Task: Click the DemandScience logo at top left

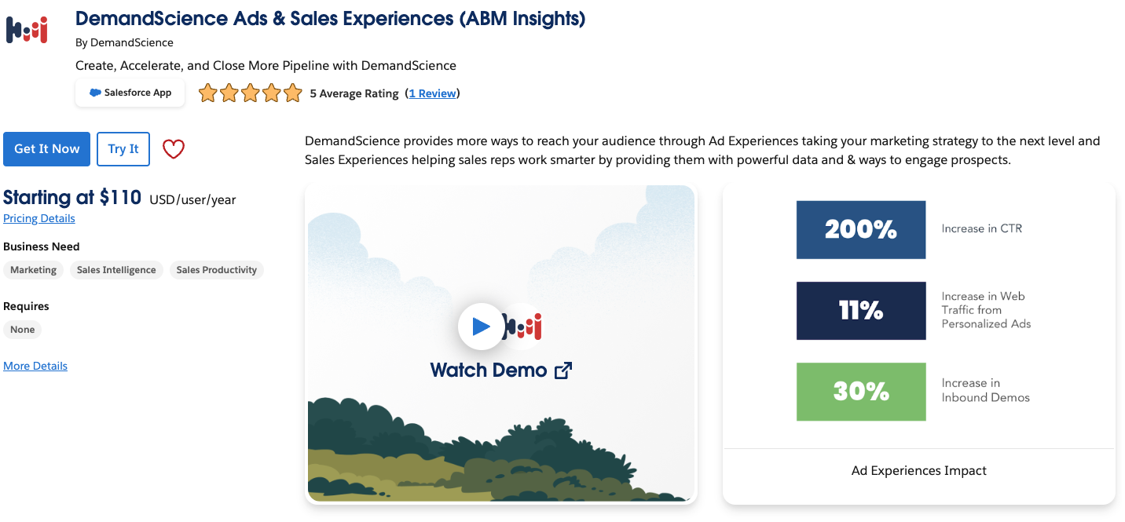Action: 27,30
